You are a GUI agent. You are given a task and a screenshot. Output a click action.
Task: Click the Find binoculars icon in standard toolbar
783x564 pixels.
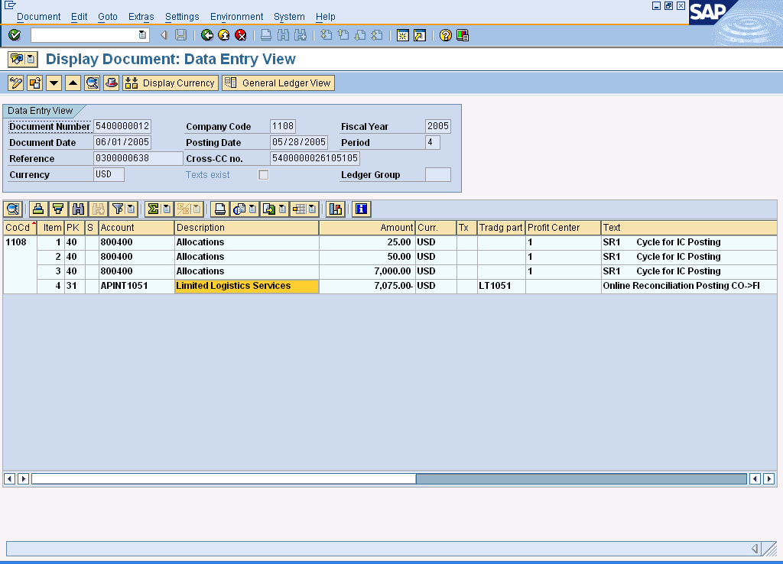click(283, 35)
